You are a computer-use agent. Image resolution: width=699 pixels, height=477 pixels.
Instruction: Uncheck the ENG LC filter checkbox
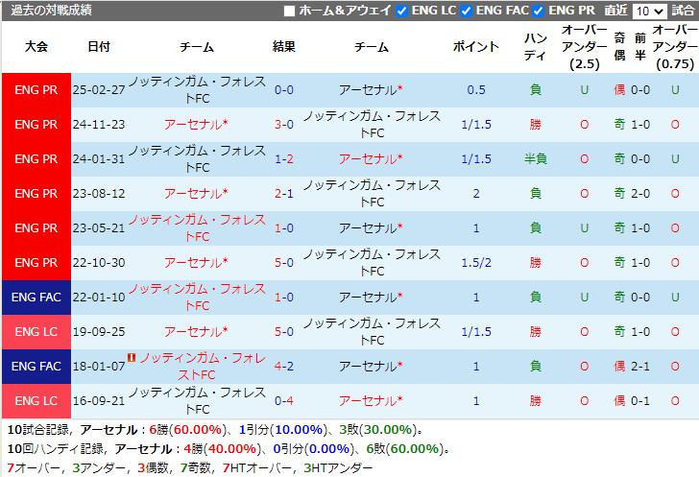click(x=401, y=11)
